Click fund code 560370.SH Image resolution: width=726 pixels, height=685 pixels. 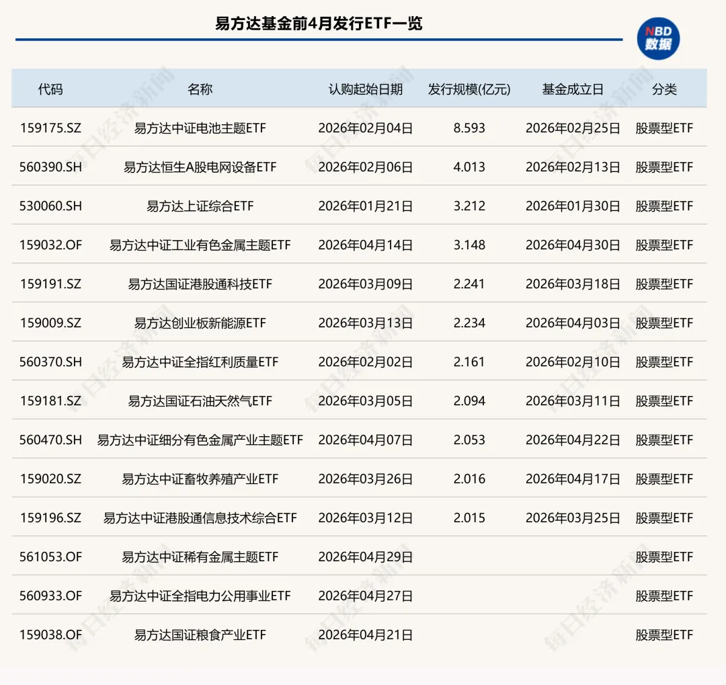tap(50, 361)
